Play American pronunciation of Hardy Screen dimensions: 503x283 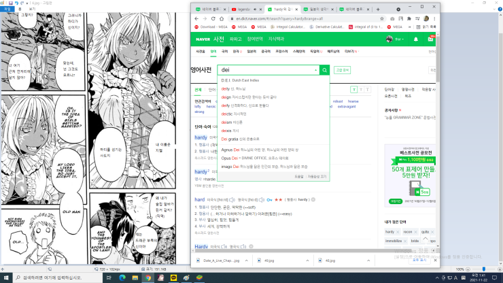pos(224,247)
